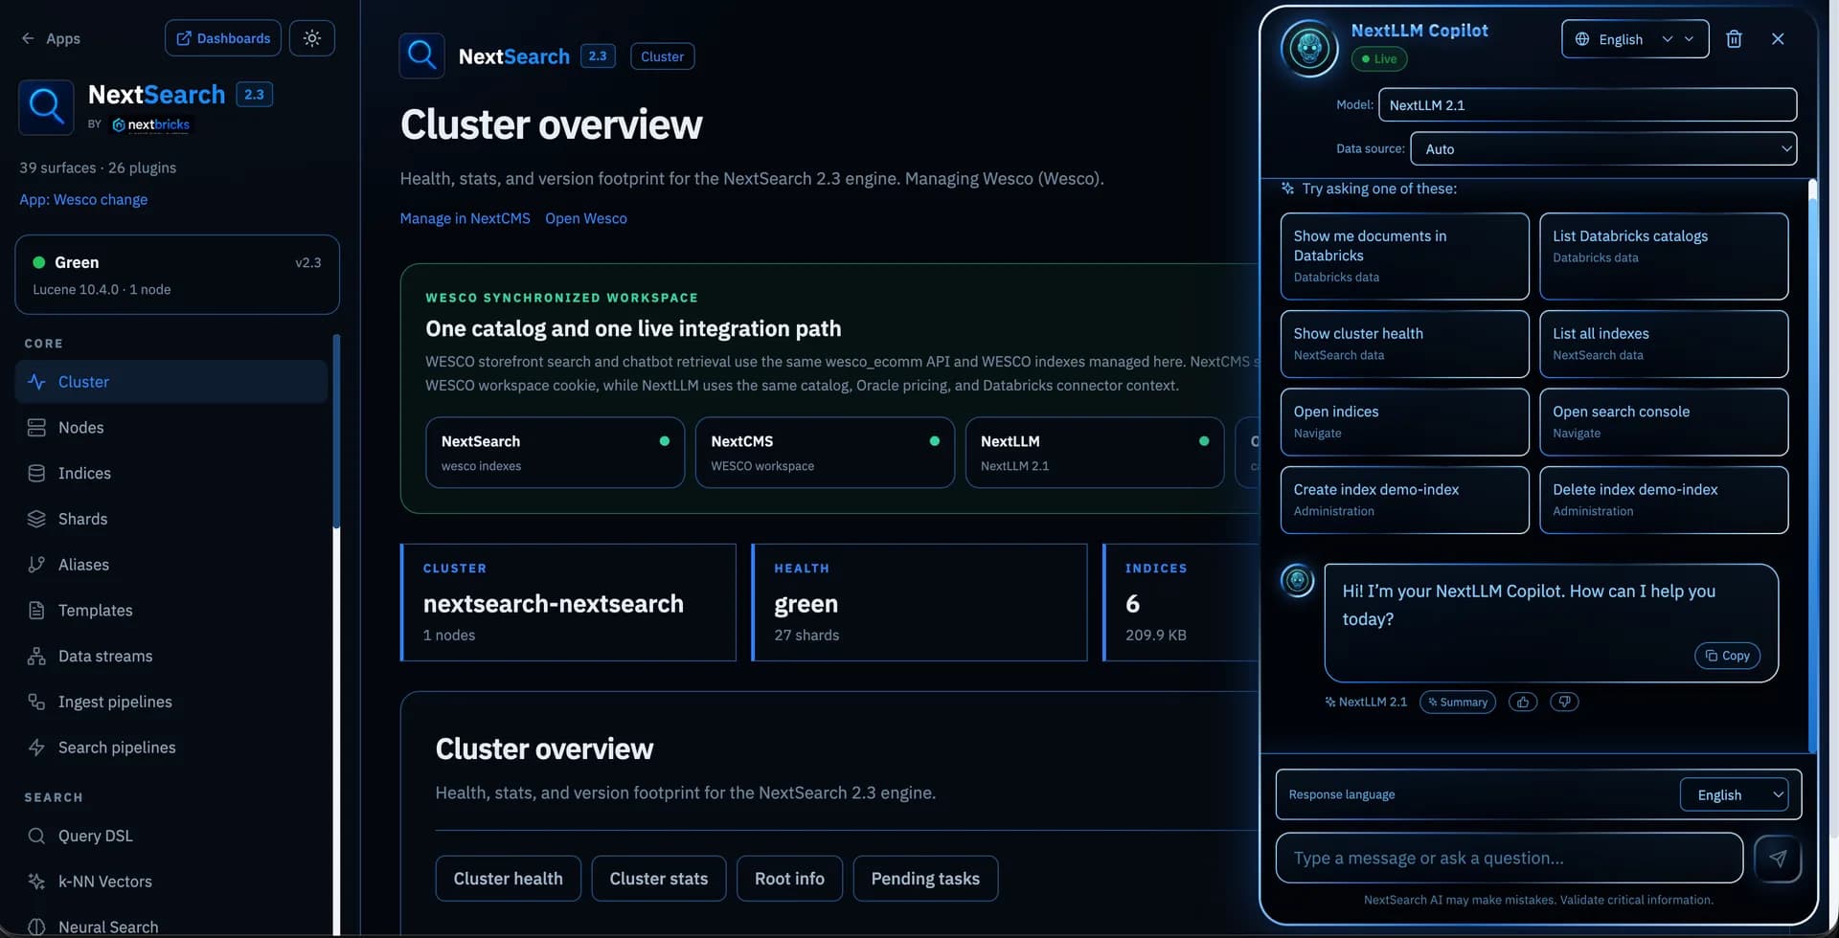Click the Data streams network icon

[36, 657]
